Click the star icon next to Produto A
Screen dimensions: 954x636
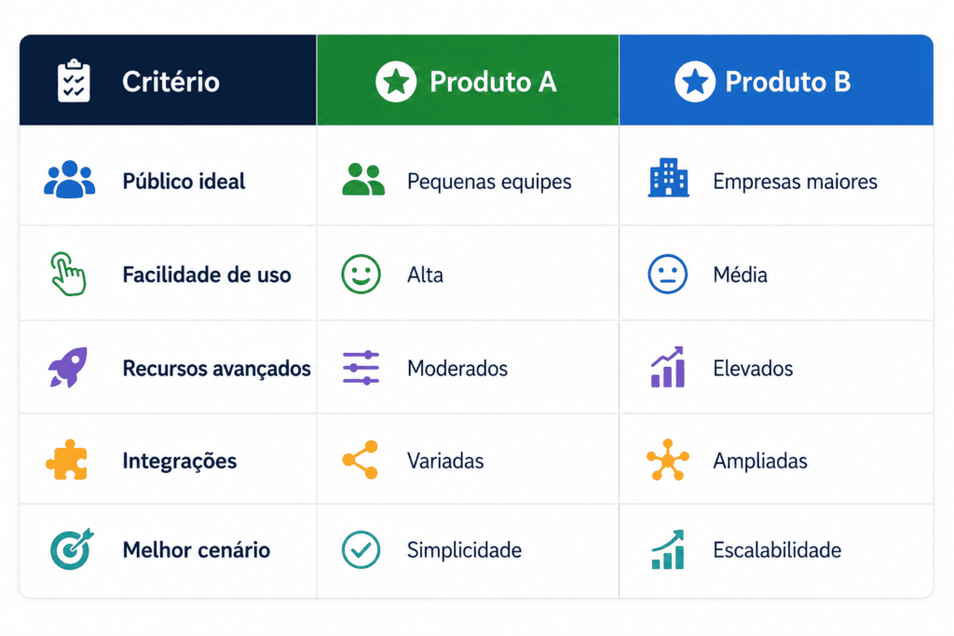pos(396,81)
